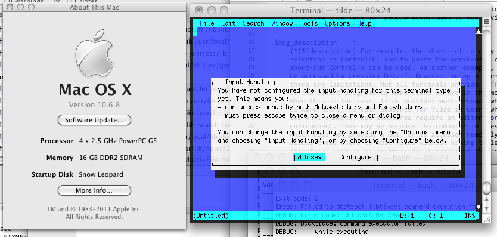Click the 4 x 2.5 GHz PowerPC G5 text

(118, 141)
